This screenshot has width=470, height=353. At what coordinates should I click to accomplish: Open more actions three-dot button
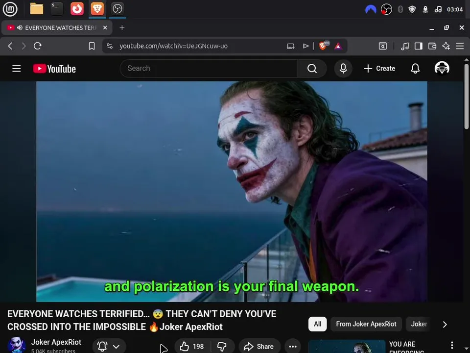[x=293, y=347]
